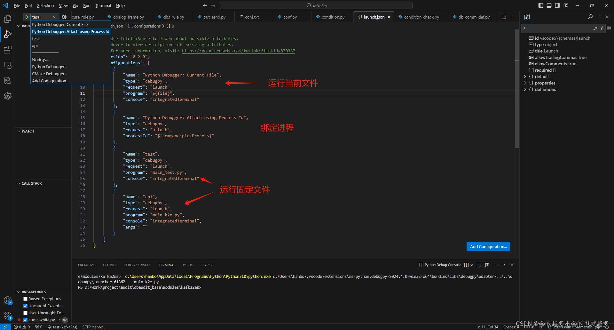The width and height of the screenshot is (614, 330).
Task: Split the editor layout
Action: tap(504, 17)
